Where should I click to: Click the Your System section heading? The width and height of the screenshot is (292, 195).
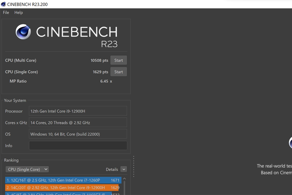15,100
